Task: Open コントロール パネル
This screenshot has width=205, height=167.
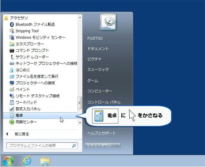Action: tap(104, 102)
